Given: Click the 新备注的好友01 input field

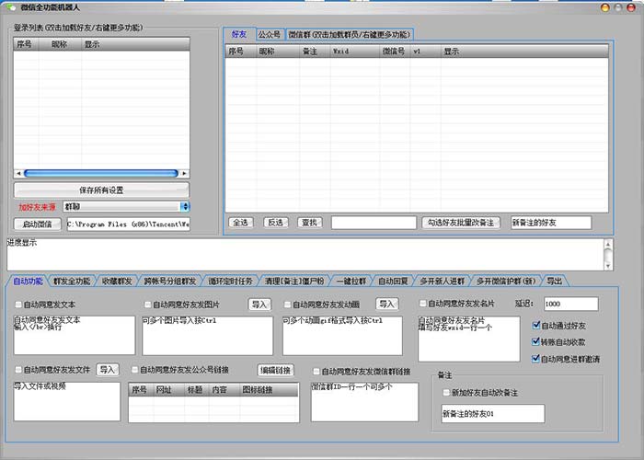Looking at the screenshot, I should (493, 414).
